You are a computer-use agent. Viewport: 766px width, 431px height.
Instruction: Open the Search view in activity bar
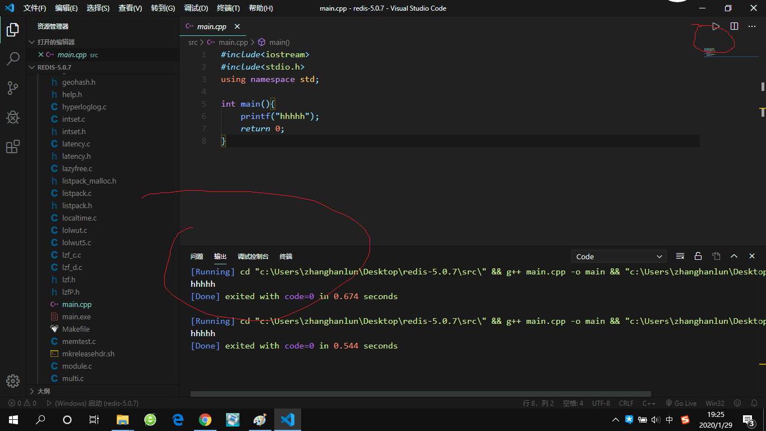click(x=13, y=59)
